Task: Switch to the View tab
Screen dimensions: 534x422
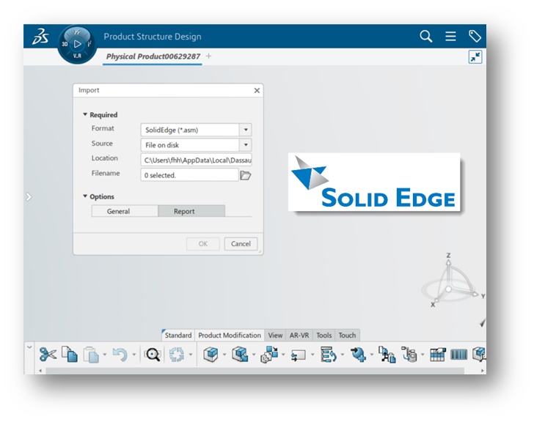Action: 275,336
